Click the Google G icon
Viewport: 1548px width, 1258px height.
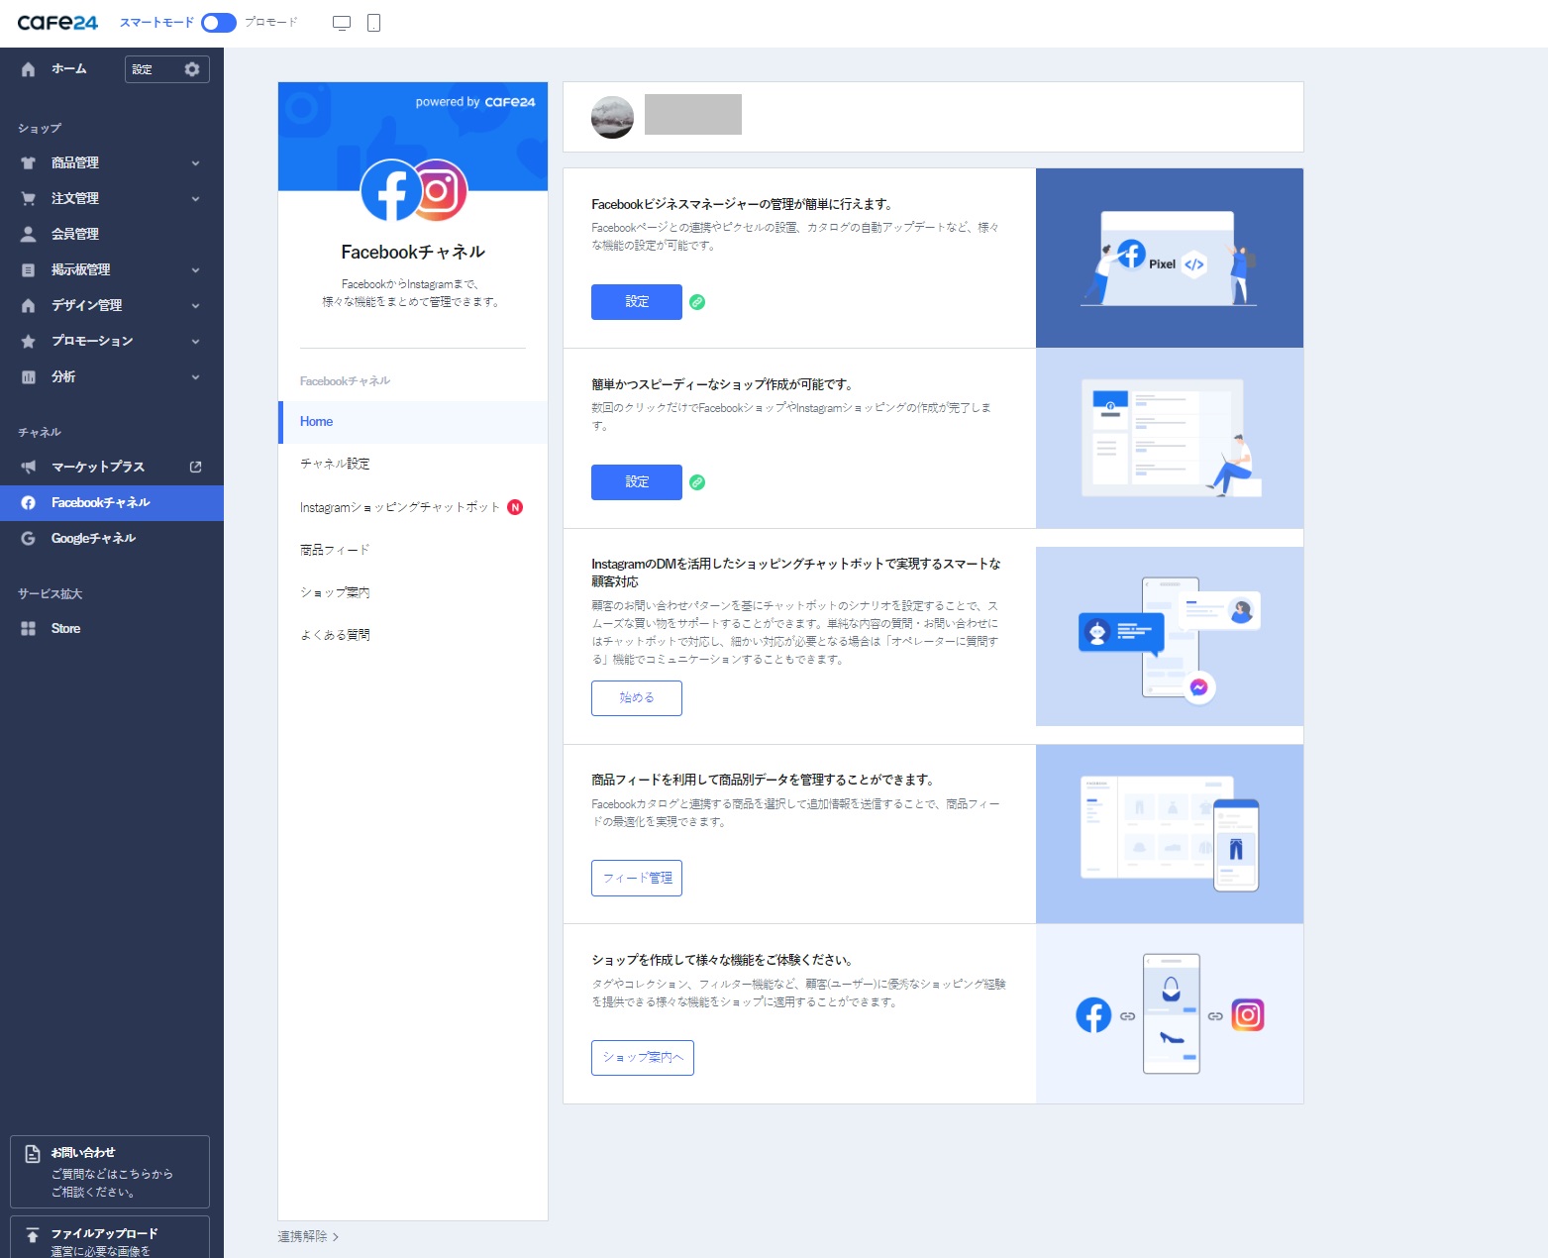(28, 538)
